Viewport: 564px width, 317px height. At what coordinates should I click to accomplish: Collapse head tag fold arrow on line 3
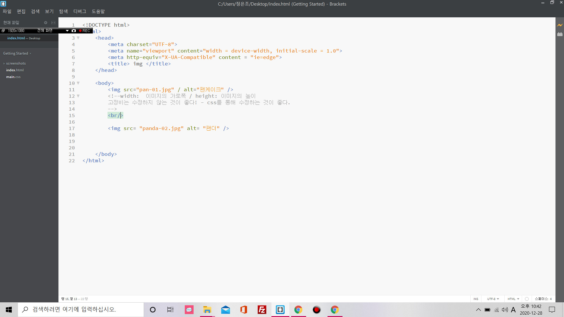(x=78, y=38)
